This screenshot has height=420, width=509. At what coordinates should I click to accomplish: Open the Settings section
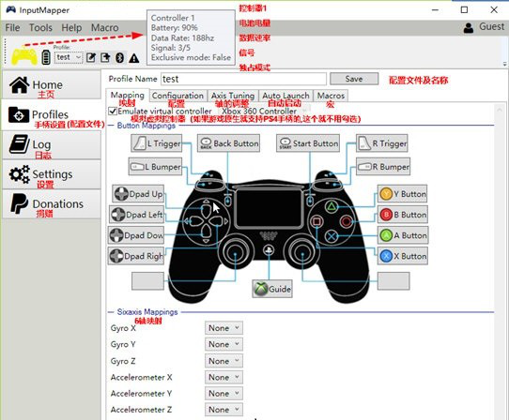(x=52, y=174)
